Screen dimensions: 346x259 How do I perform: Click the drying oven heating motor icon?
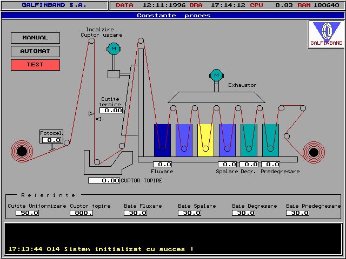pyautogui.click(x=114, y=49)
